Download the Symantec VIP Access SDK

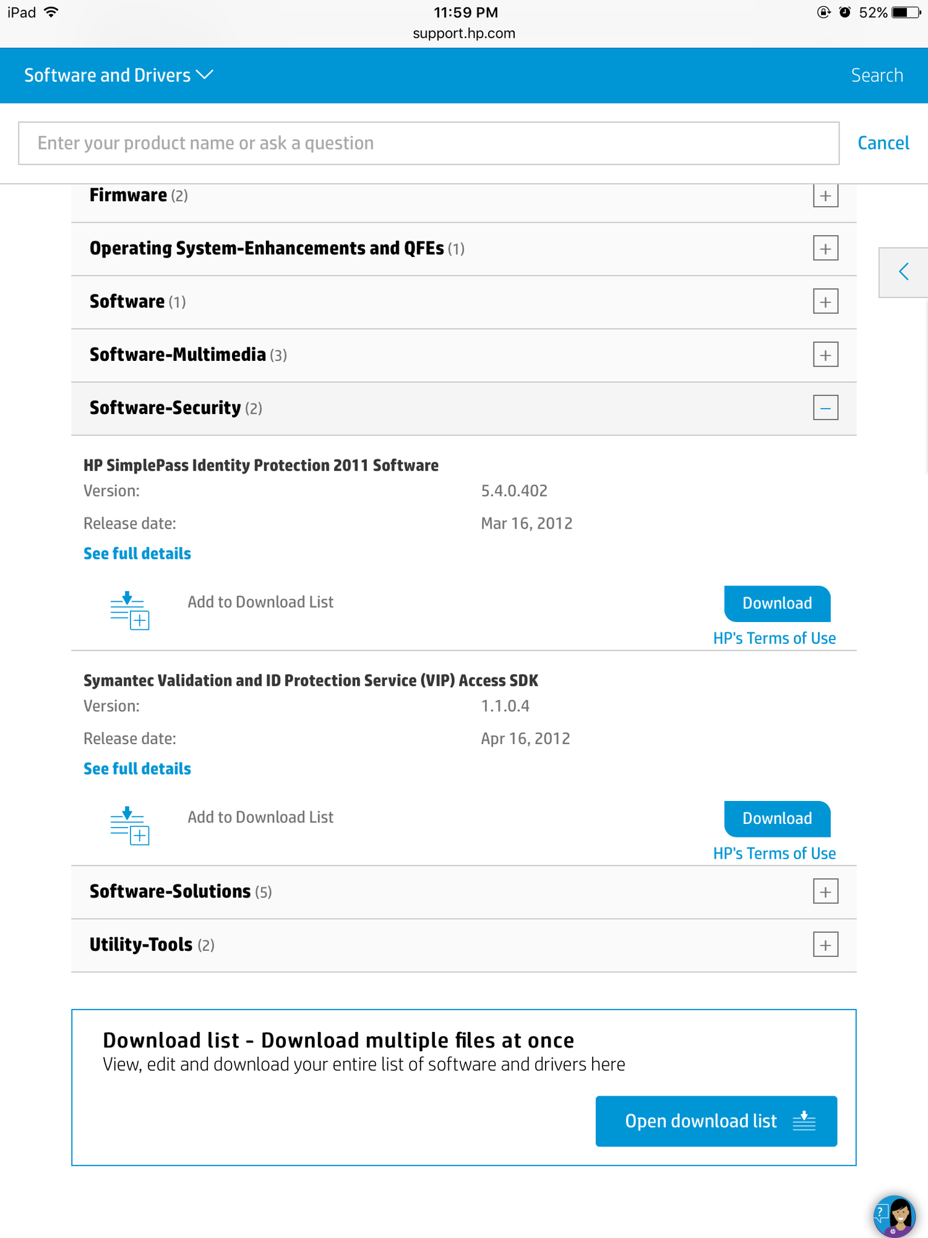point(776,818)
